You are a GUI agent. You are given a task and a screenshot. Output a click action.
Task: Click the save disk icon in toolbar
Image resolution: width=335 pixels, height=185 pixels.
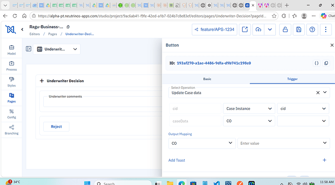pyautogui.click(x=299, y=30)
